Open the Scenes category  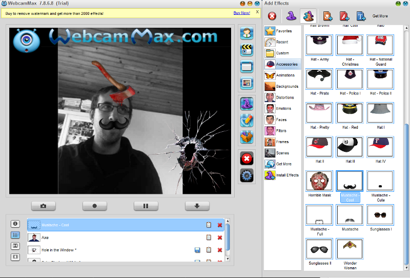click(x=282, y=153)
